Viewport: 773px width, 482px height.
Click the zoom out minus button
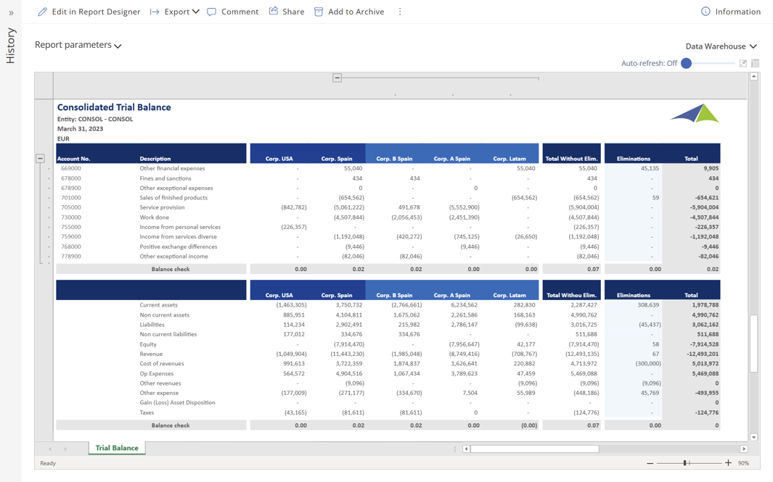(650, 463)
